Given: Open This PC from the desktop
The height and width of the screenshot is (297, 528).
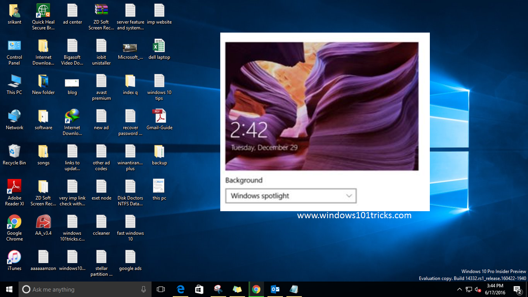Looking at the screenshot, I should (x=14, y=82).
